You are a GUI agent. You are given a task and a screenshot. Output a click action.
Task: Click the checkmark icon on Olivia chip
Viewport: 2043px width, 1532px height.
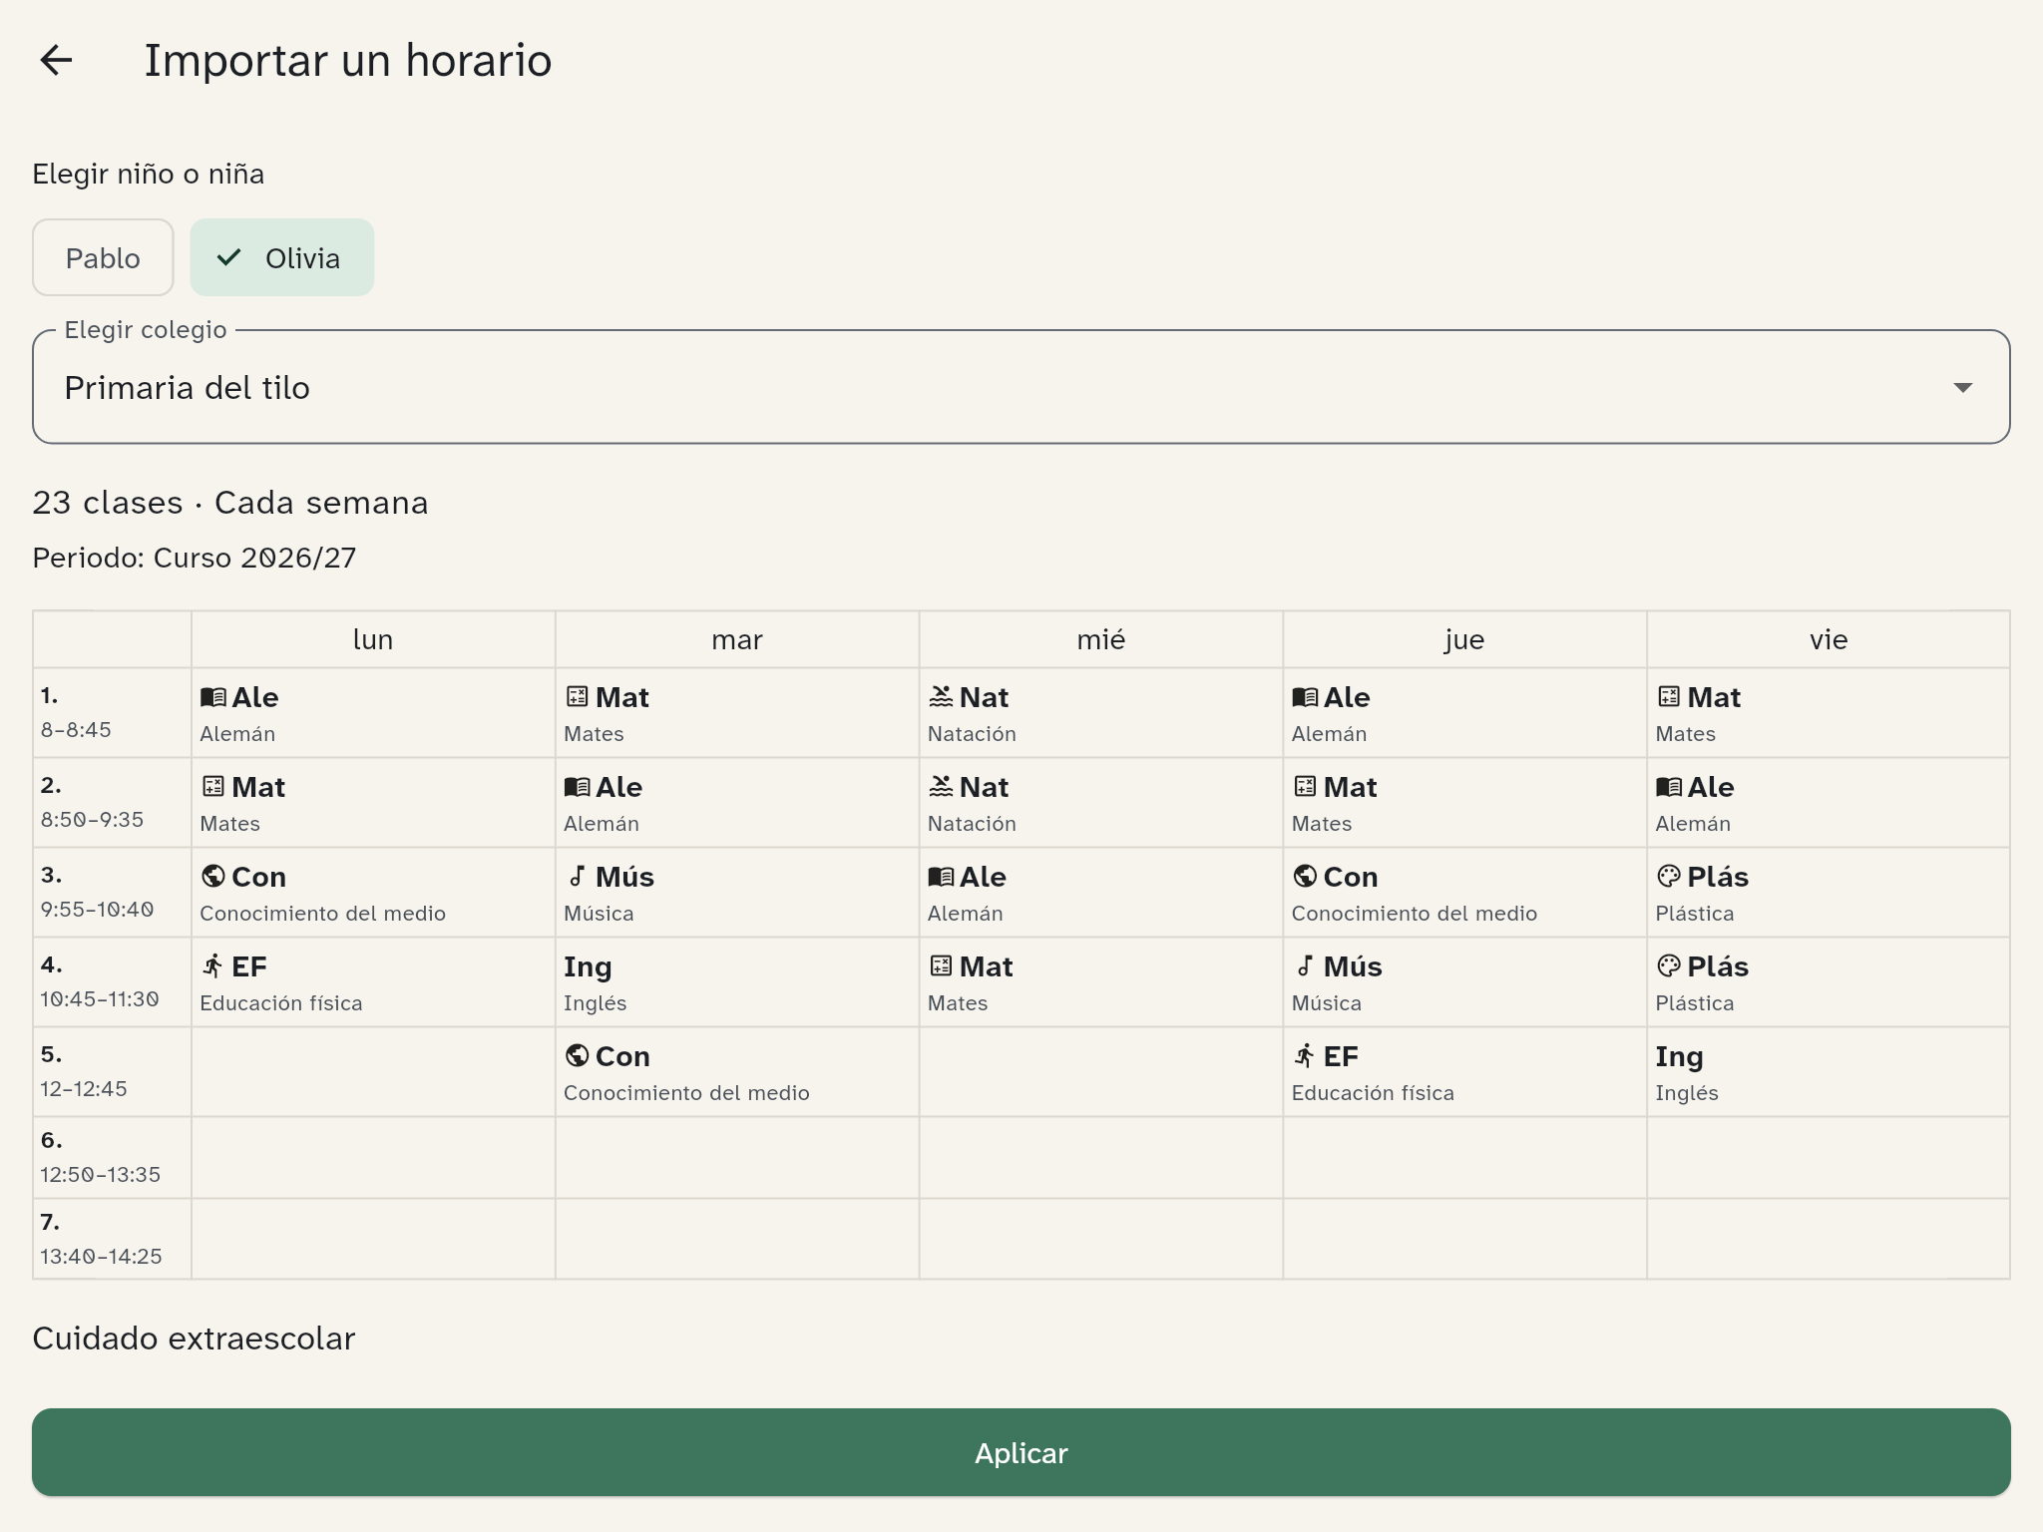pyautogui.click(x=229, y=258)
